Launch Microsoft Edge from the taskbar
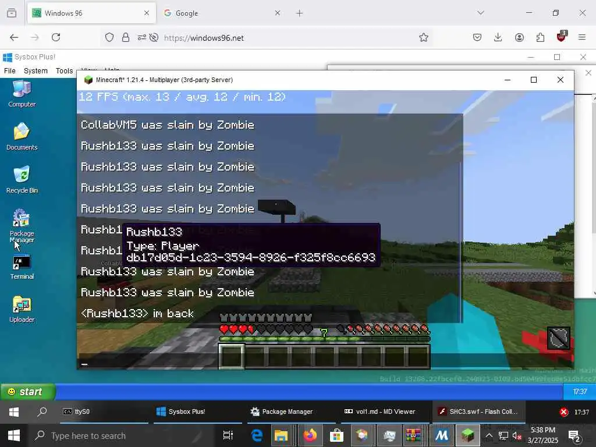This screenshot has height=447, width=596. (257, 435)
